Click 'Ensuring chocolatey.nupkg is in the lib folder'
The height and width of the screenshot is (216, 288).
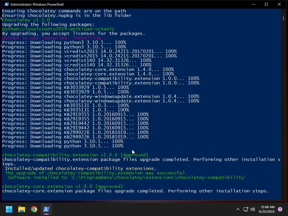(67, 15)
